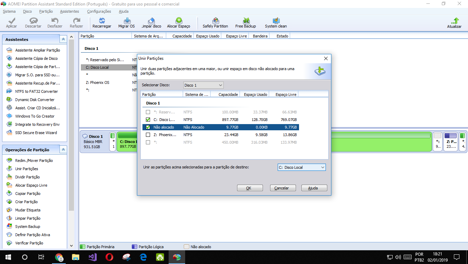Sort by the Capacidade dialog column

[x=225, y=95]
